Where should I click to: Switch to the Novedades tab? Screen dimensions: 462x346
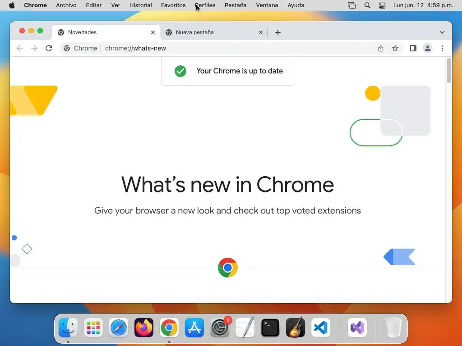pos(106,32)
